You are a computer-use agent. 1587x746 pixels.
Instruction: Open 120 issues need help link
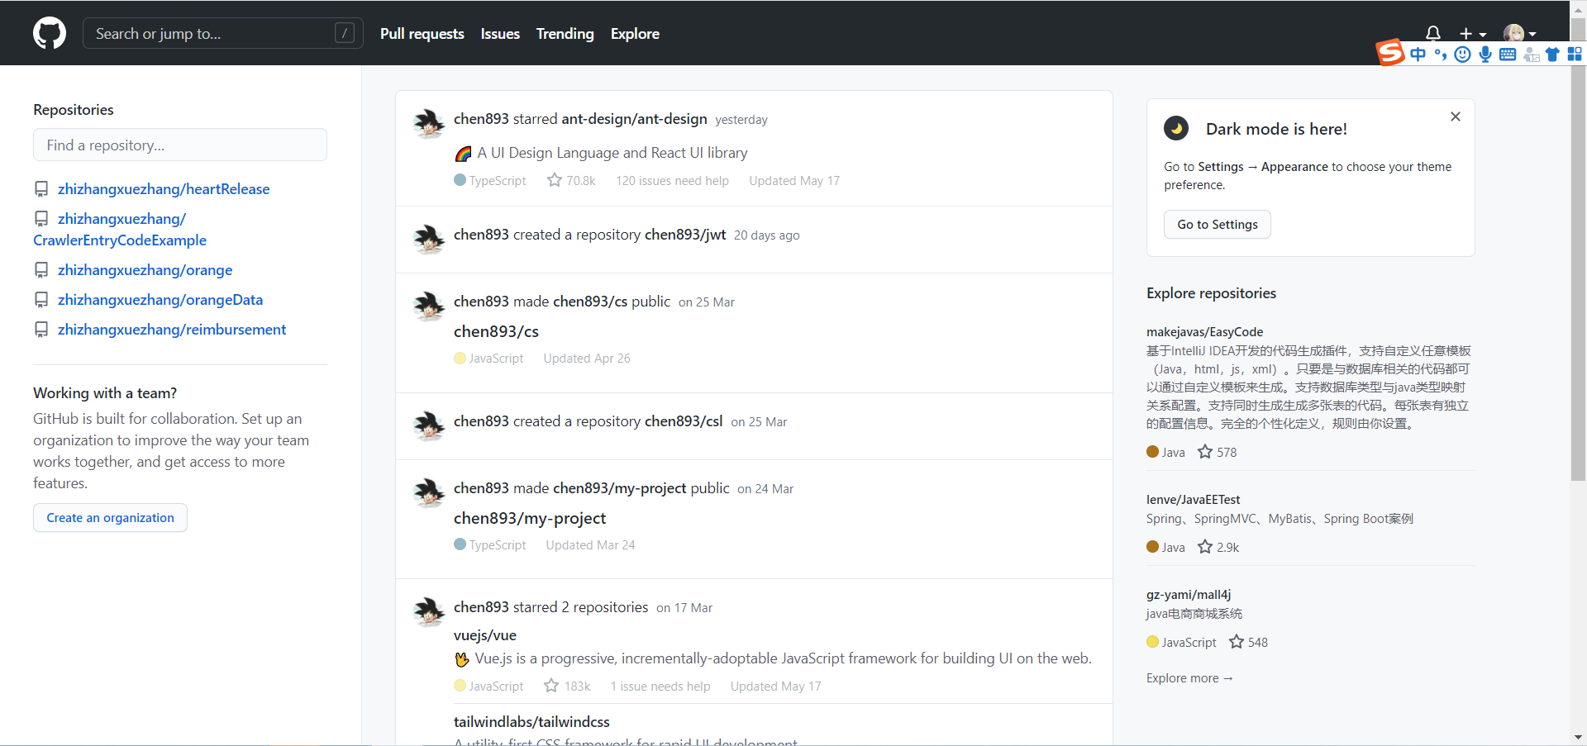click(x=672, y=181)
